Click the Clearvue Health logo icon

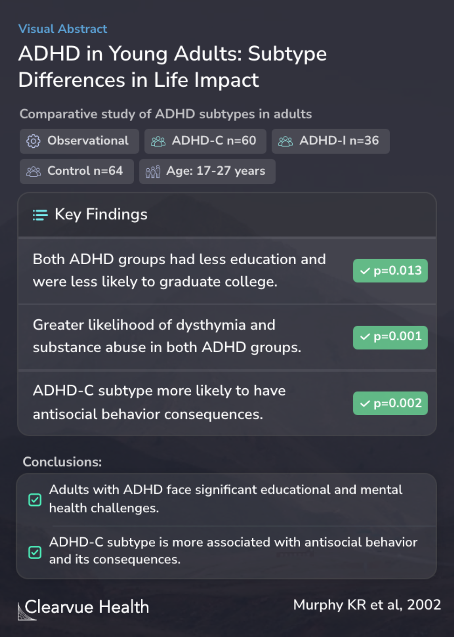pos(26,611)
